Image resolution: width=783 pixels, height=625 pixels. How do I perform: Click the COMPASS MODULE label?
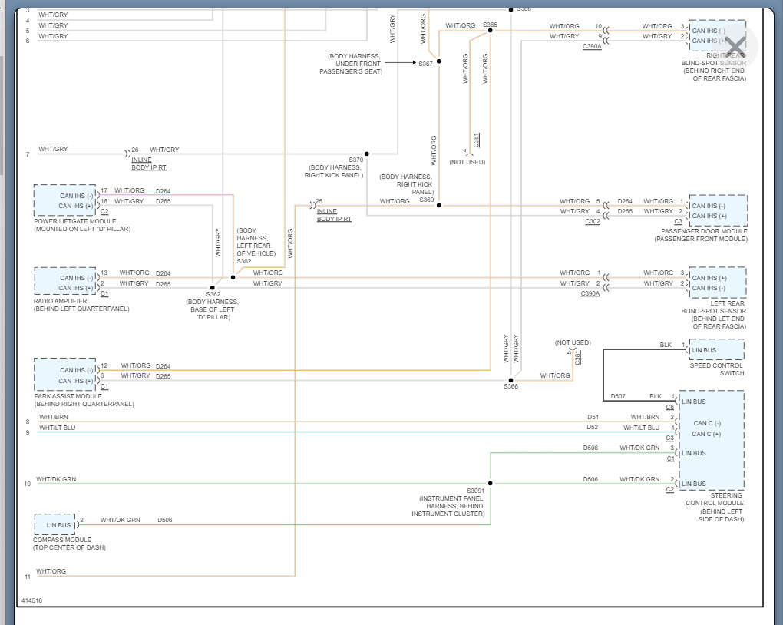pos(62,540)
